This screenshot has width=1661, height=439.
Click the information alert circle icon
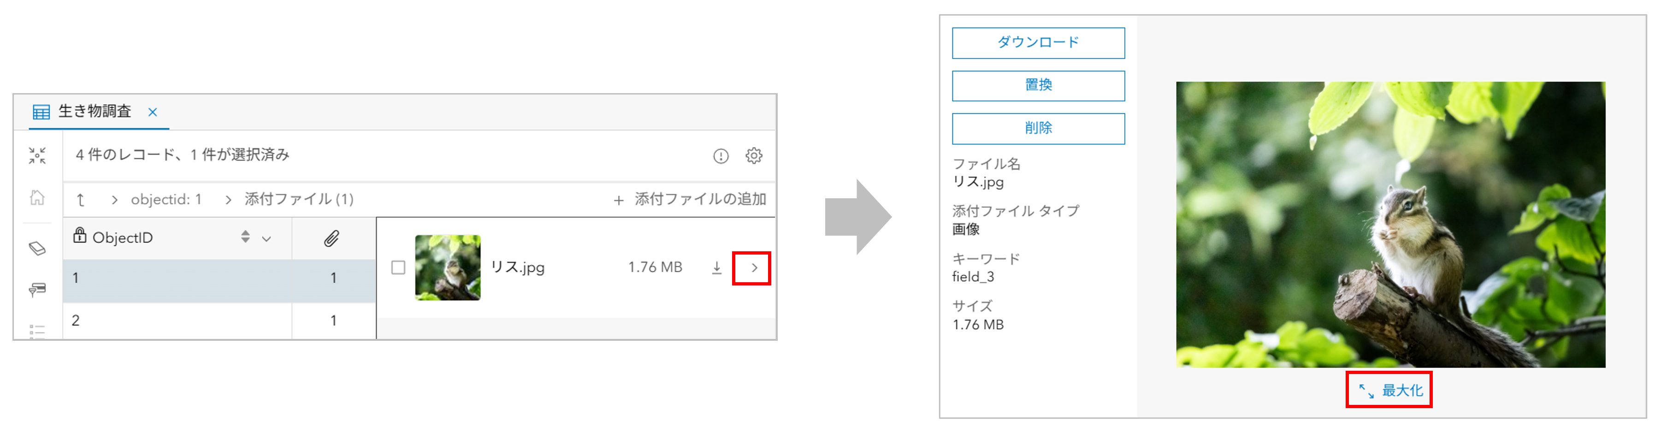click(x=720, y=156)
